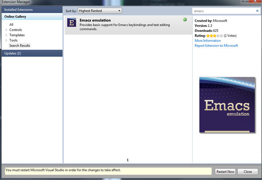Expand the Templates tree node

coord(7,35)
